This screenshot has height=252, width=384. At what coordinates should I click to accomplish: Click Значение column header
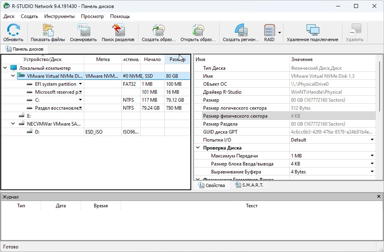click(333, 59)
